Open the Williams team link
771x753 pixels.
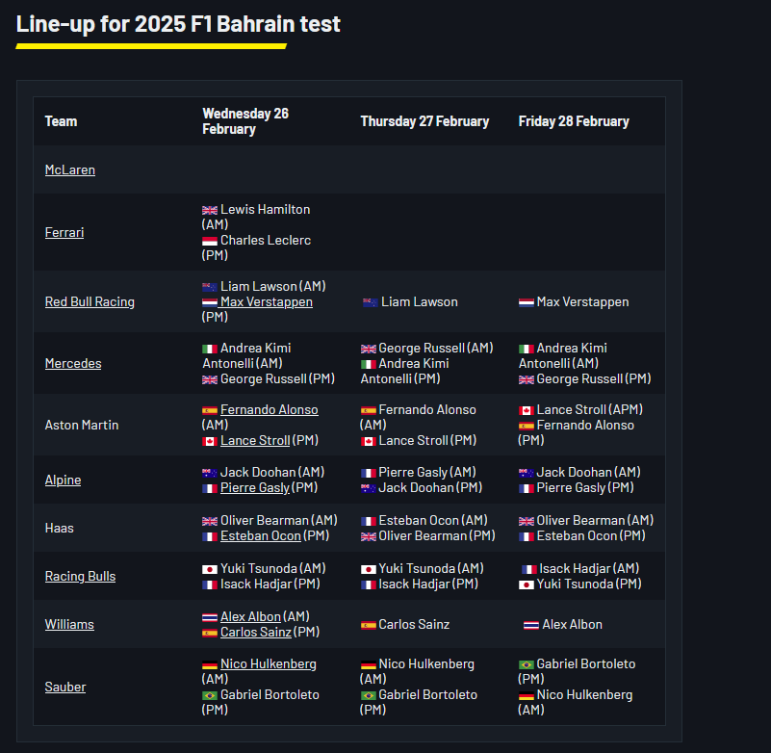point(69,624)
